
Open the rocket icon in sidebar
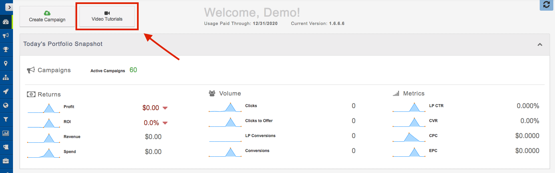click(6, 91)
